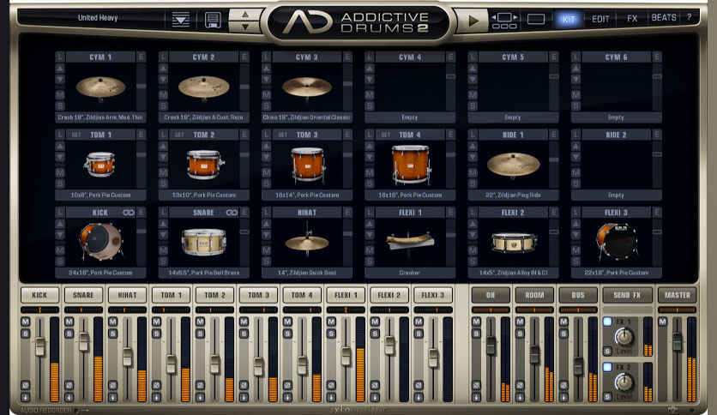717x415 pixels.
Task: Select previous kit piece arrow on CYM 4
Action: pyautogui.click(x=370, y=69)
